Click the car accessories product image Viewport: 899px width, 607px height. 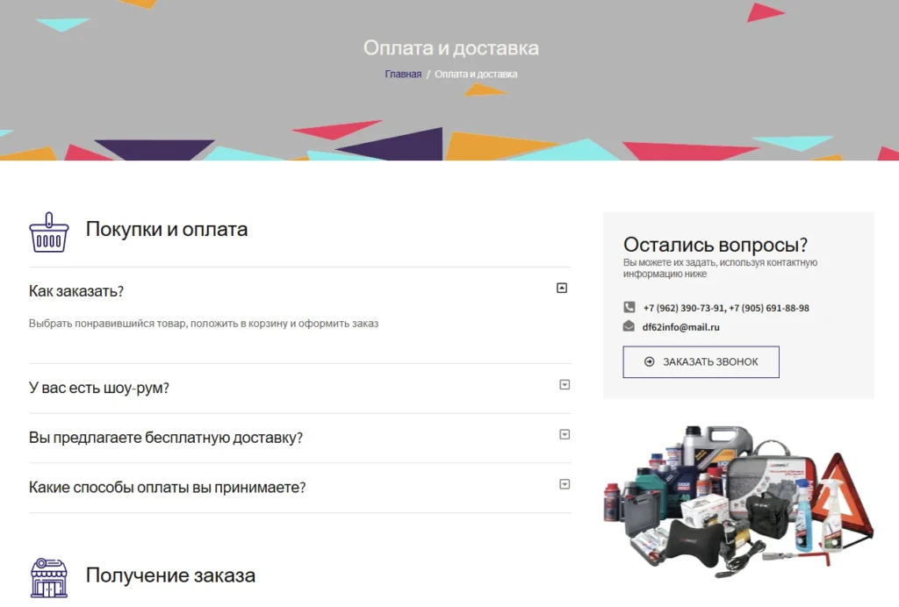click(x=738, y=501)
